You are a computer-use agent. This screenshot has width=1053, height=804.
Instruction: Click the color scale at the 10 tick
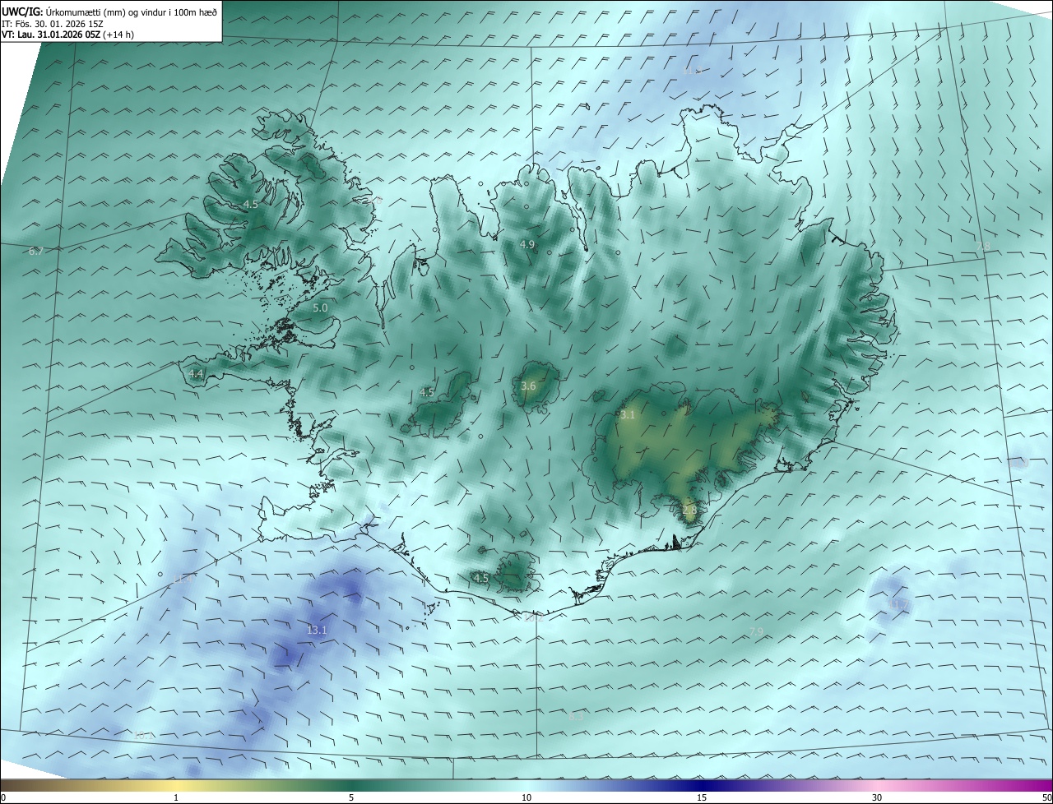point(526,797)
